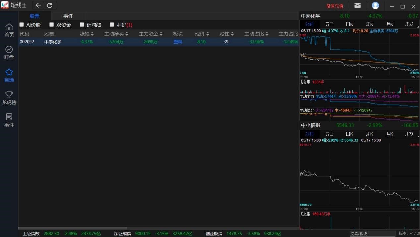Select 自选 star in sidebar
The height and width of the screenshot is (237, 420).
[9, 76]
